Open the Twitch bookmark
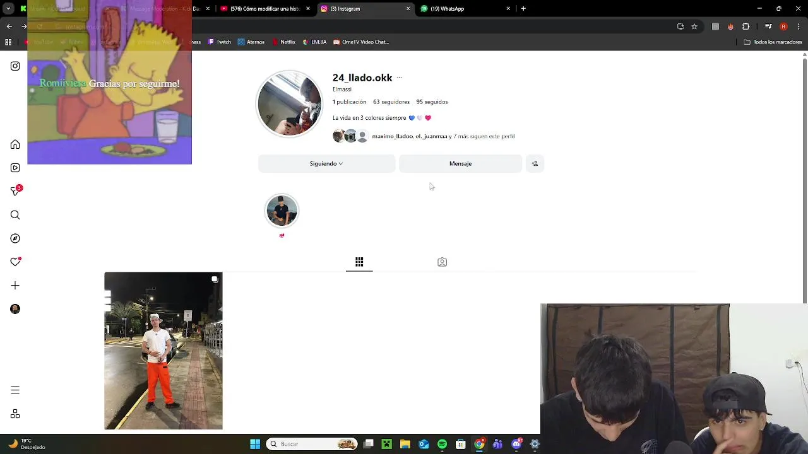 pyautogui.click(x=219, y=42)
